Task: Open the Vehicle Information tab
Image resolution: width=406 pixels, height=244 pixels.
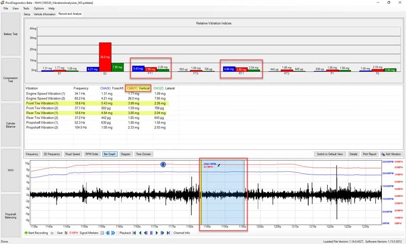Action: coord(44,14)
